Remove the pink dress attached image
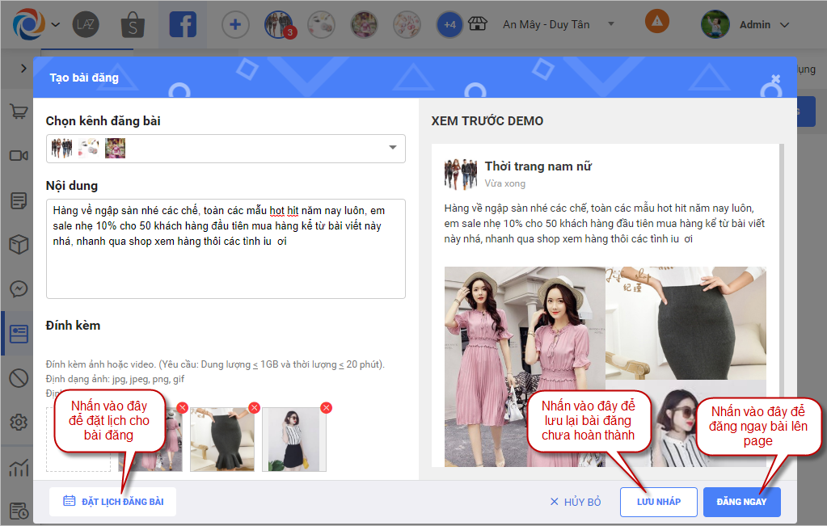Image resolution: width=827 pixels, height=526 pixels. tap(183, 407)
